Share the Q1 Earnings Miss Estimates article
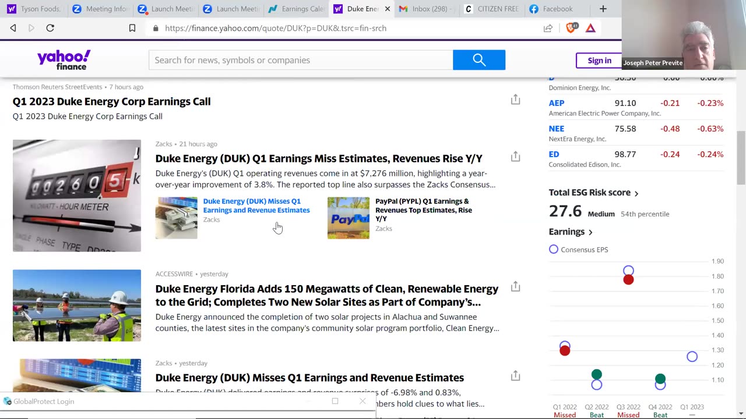Viewport: 746px width, 419px height. coord(515,157)
